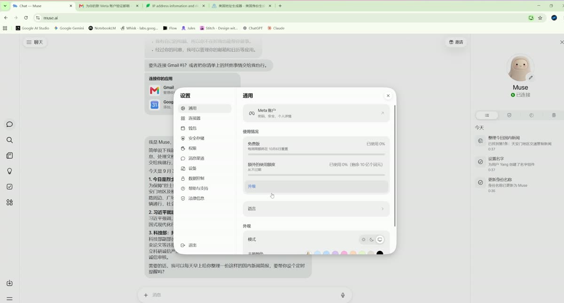
Task: Open the 法律信息 legal info section
Action: tap(204, 198)
